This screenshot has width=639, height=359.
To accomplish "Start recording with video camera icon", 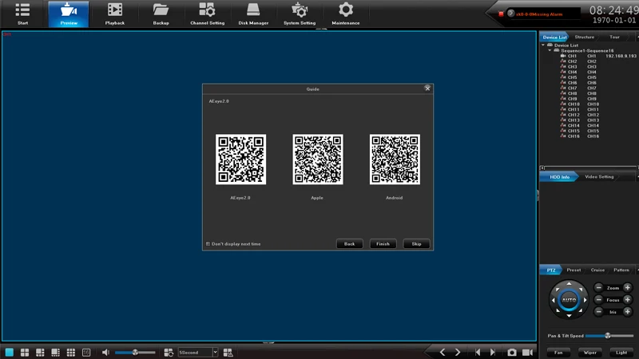I will [528, 352].
